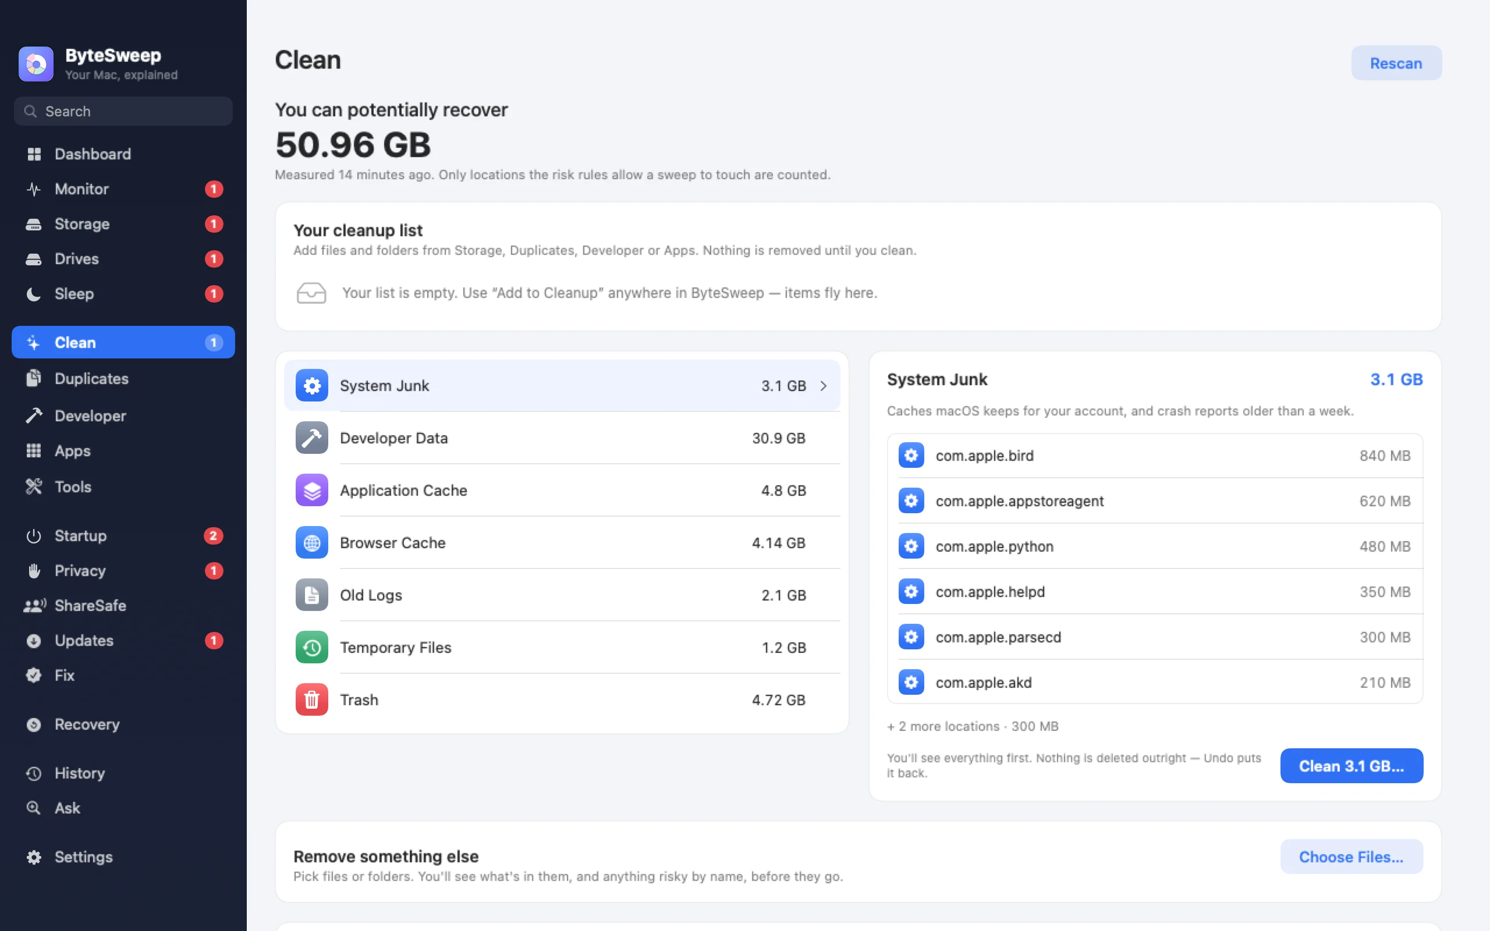Open the Dashboard sidebar item
Image resolution: width=1490 pixels, height=931 pixels.
pos(123,154)
